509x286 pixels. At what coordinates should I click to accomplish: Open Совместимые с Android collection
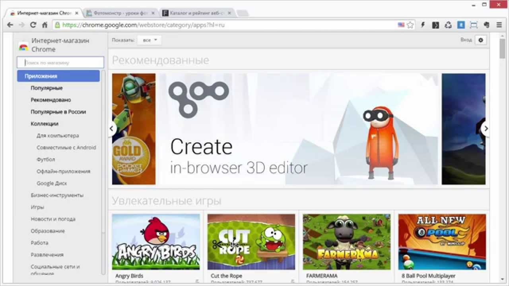[66, 147]
